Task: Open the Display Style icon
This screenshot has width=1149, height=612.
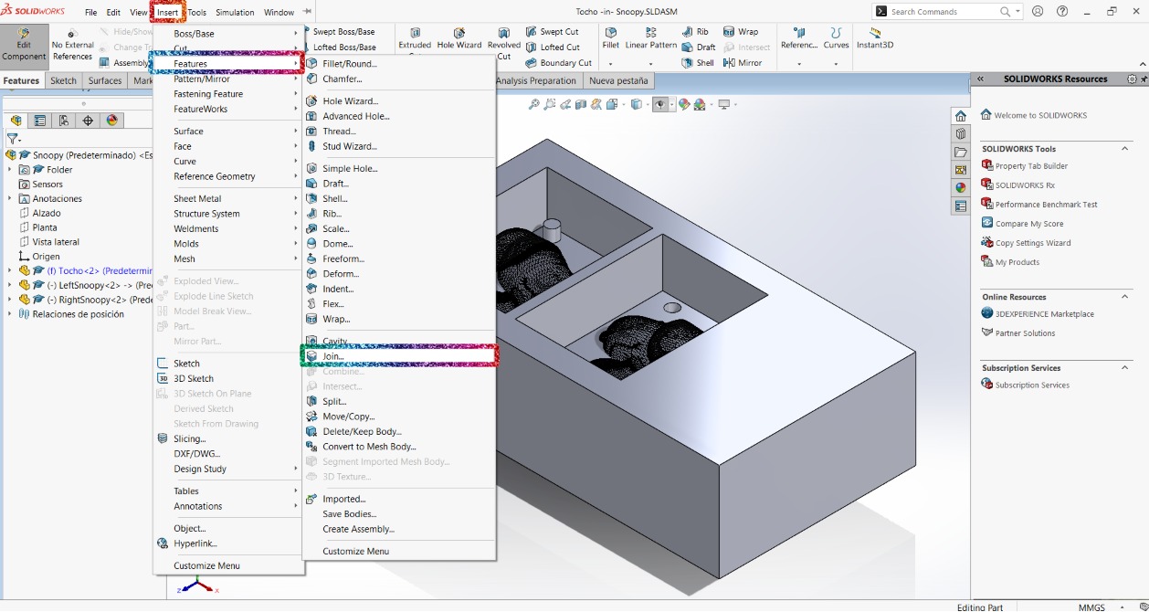Action: (638, 104)
